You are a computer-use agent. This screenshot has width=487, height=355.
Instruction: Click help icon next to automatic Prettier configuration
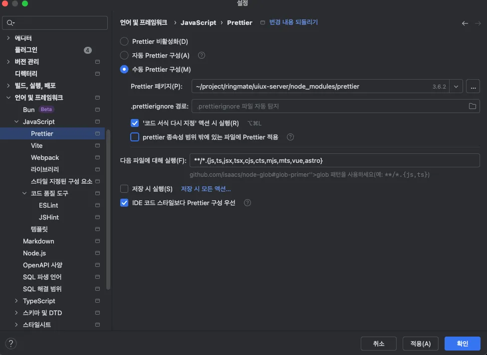[201, 55]
